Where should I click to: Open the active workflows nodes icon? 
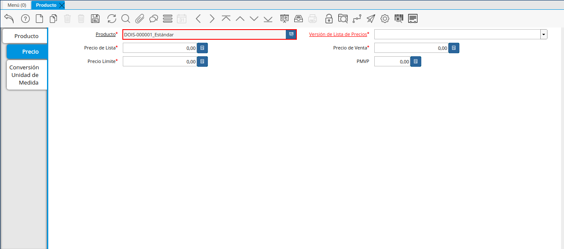click(357, 19)
